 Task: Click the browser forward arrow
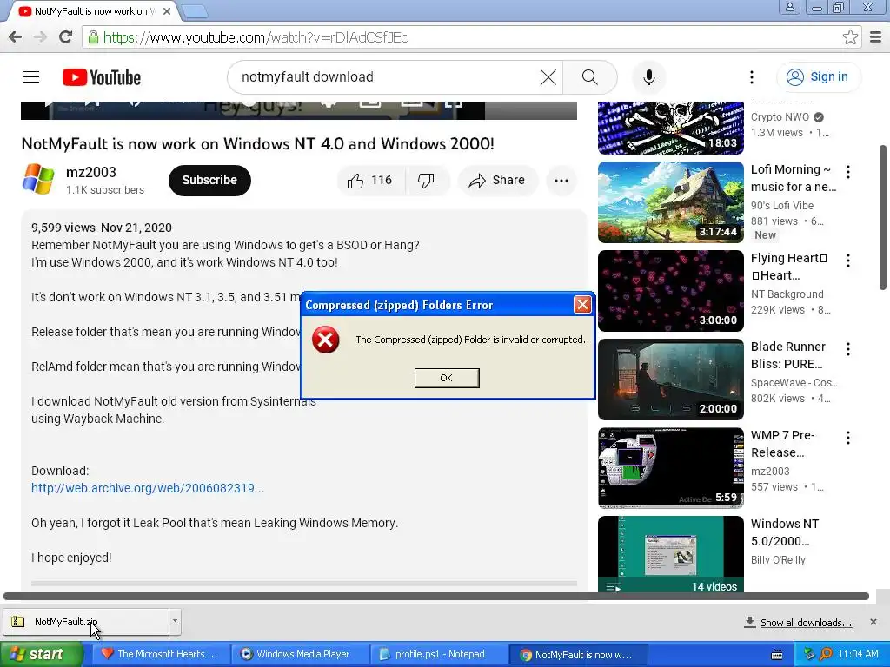[40, 37]
